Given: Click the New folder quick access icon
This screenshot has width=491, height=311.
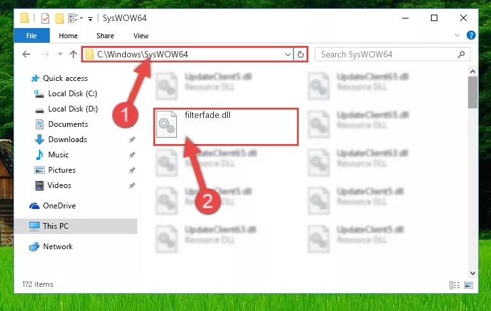Looking at the screenshot, I should pos(59,18).
